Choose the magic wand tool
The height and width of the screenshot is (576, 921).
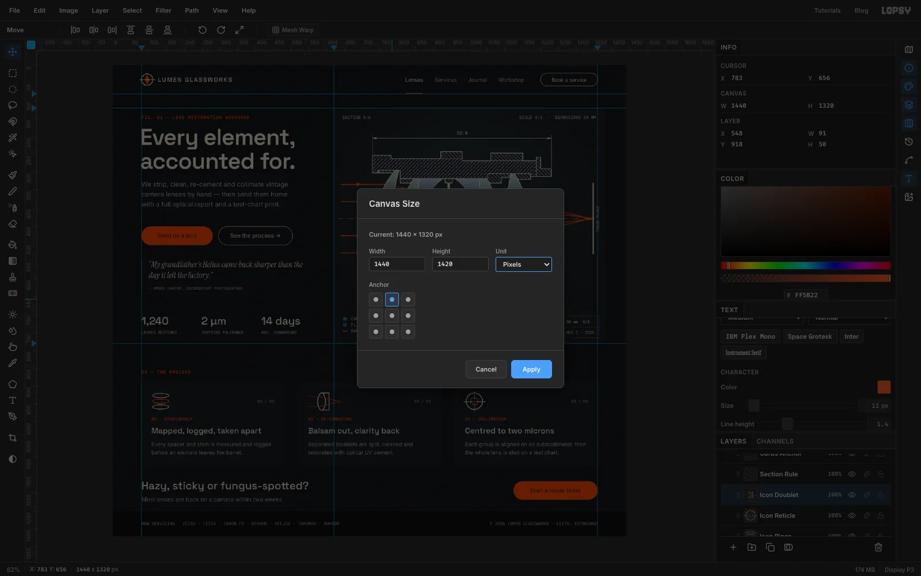point(13,138)
